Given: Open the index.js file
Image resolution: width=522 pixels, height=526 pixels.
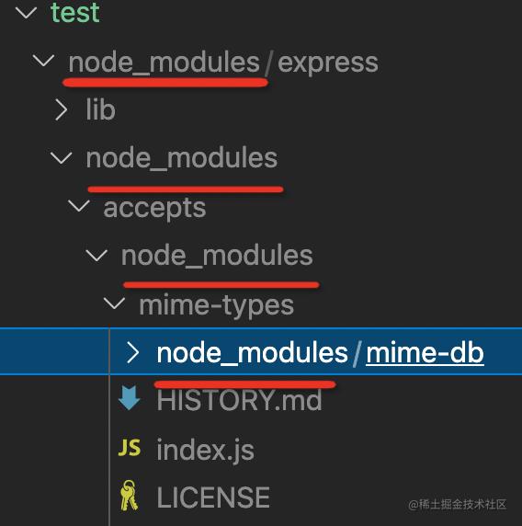Looking at the screenshot, I should click(x=205, y=451).
